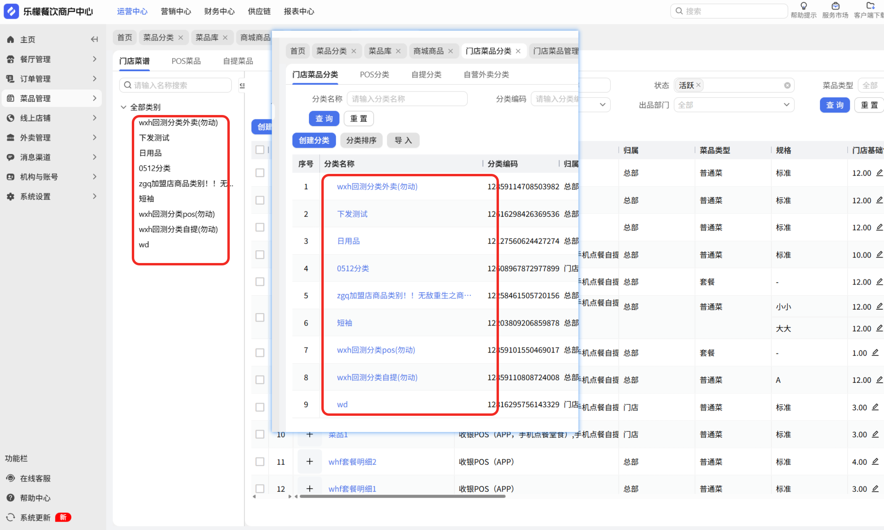Edit the 1.00 store base price
The image size is (884, 530).
(875, 353)
